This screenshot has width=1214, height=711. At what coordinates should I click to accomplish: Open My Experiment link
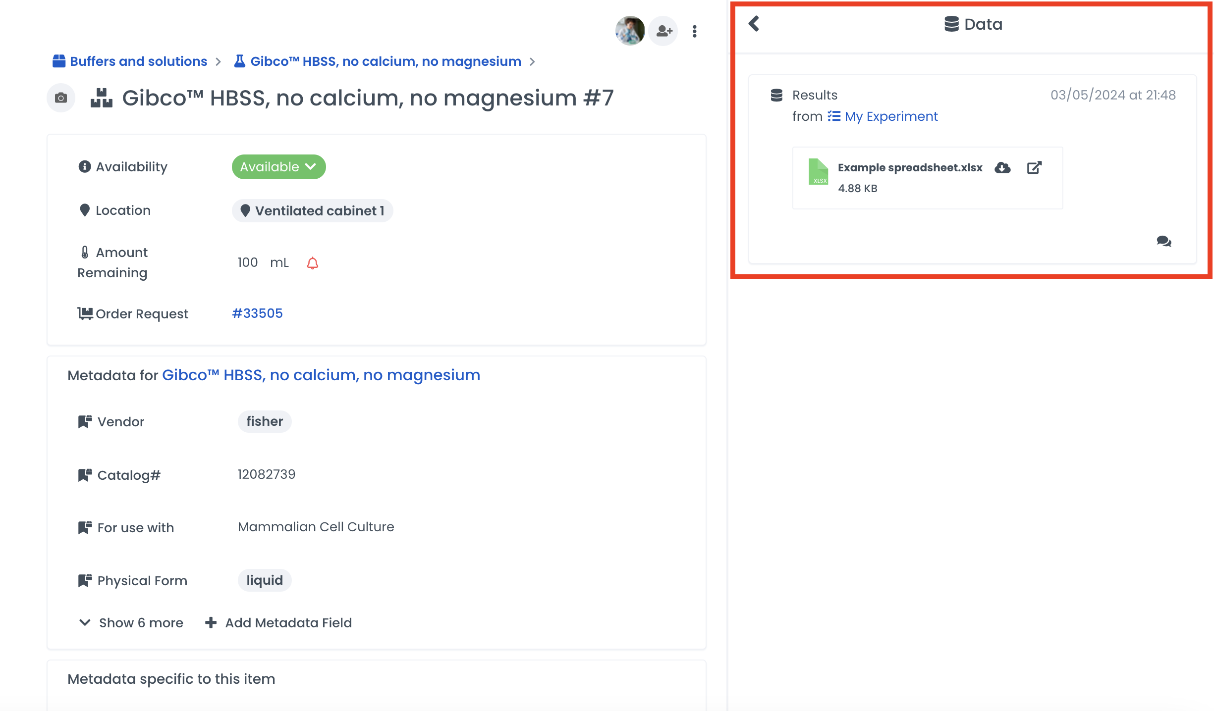890,116
